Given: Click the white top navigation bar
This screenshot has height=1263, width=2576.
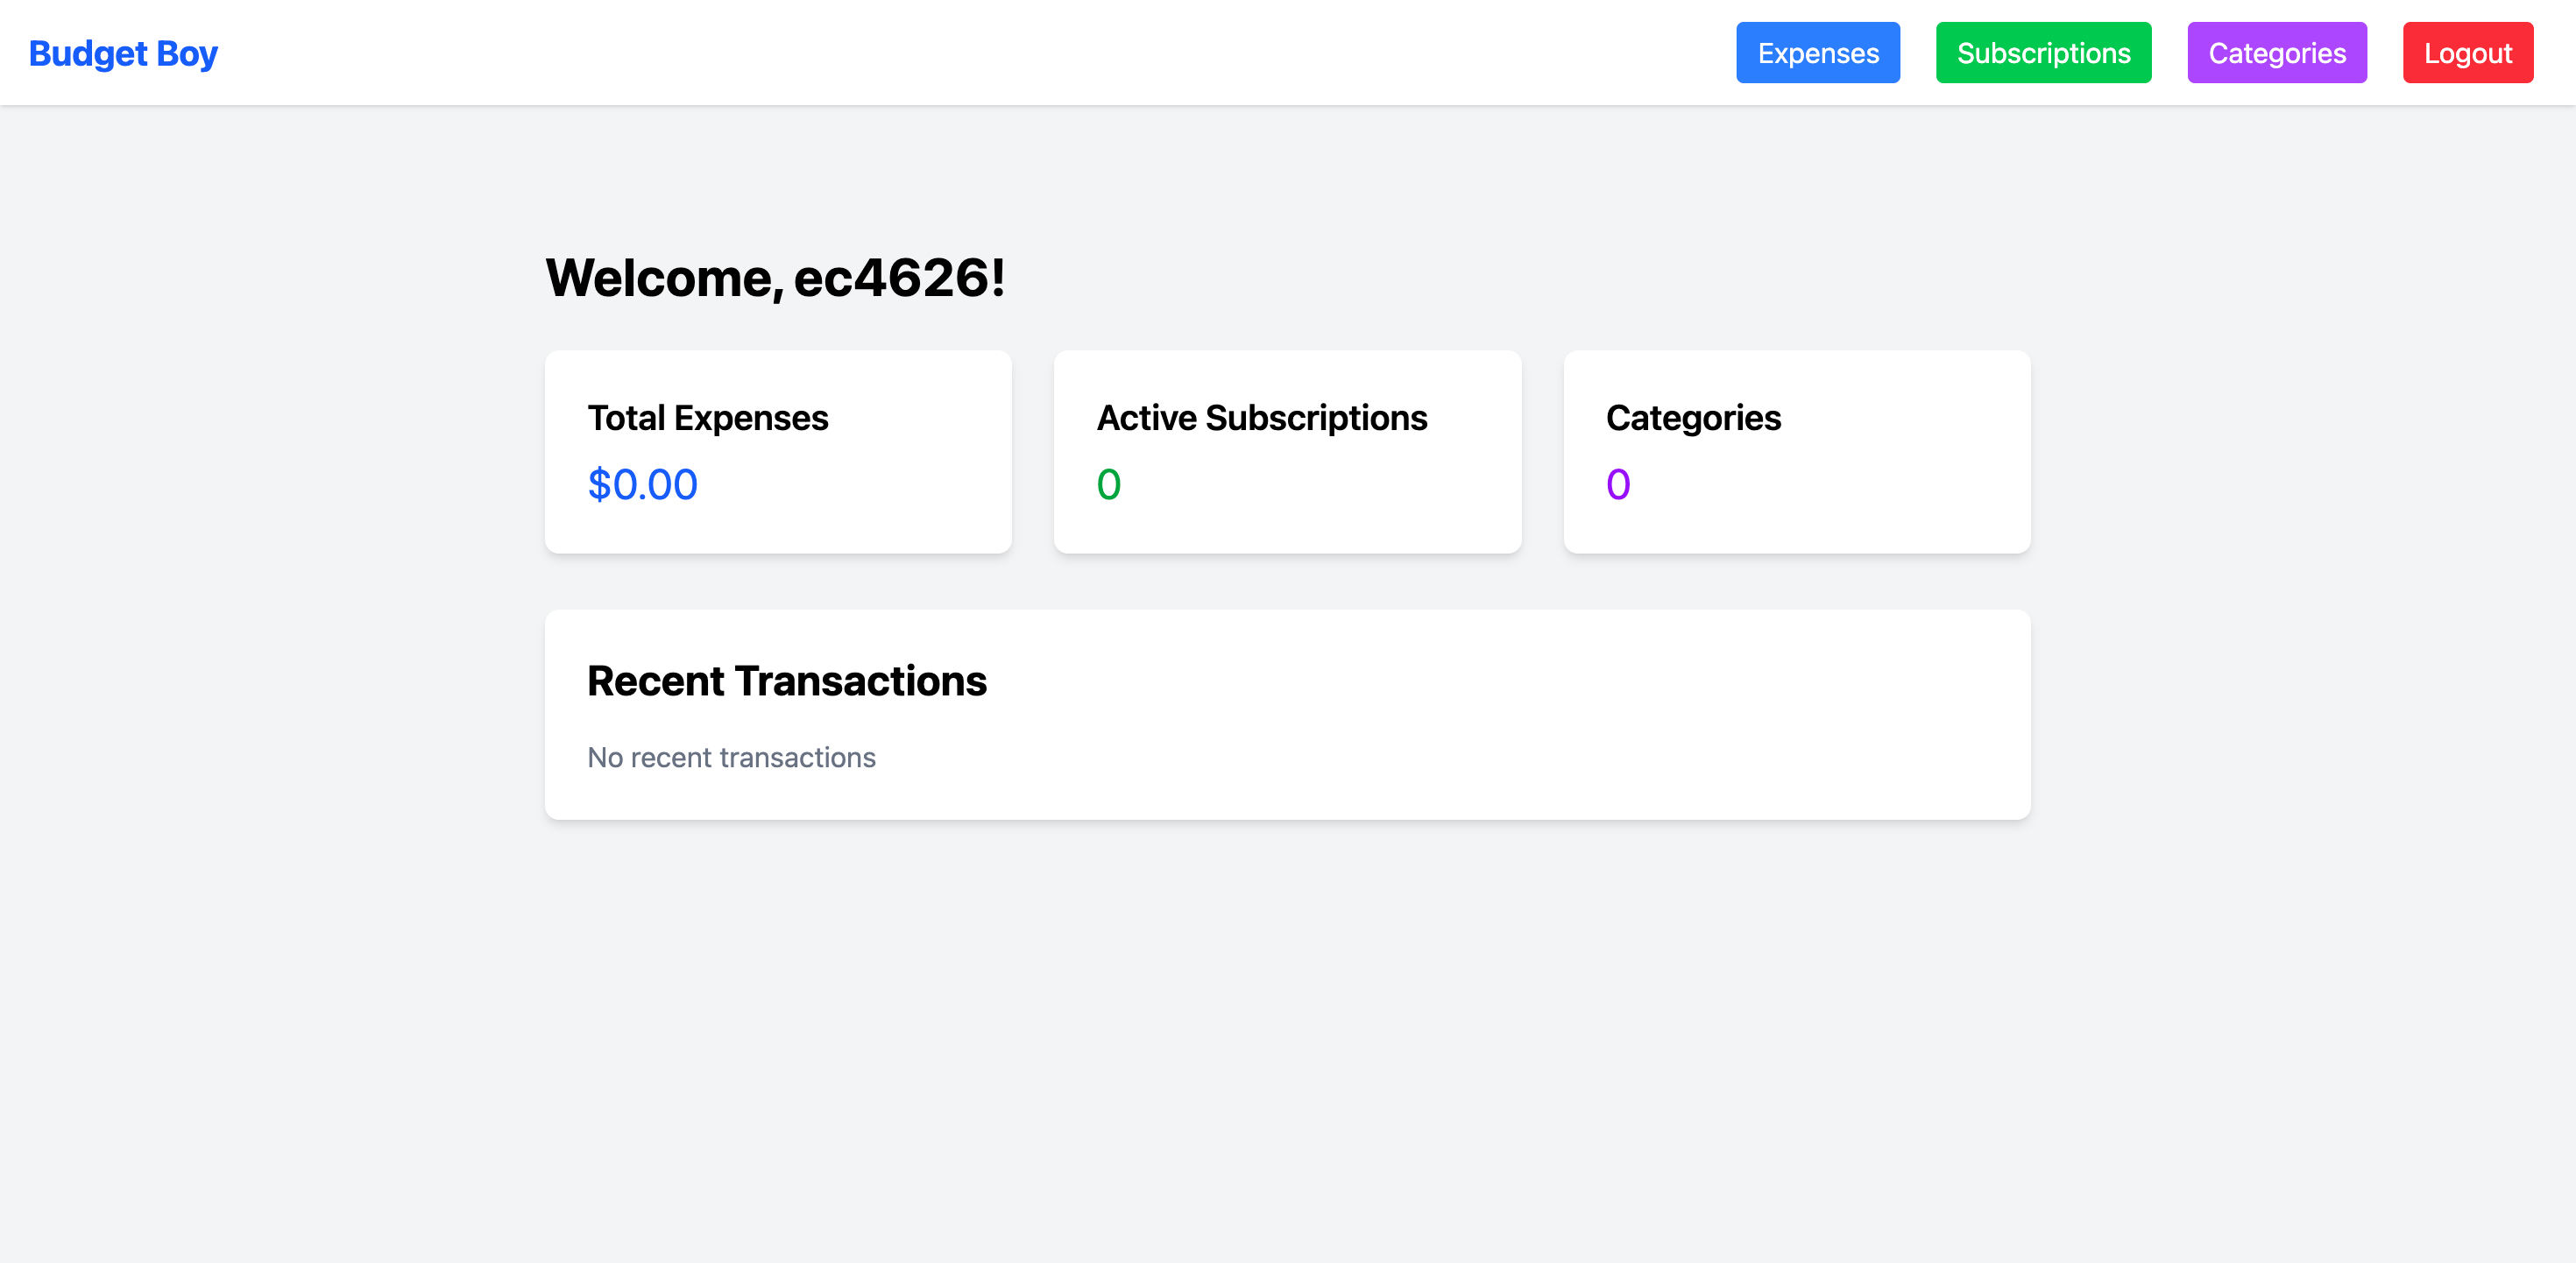Looking at the screenshot, I should (900, 53).
